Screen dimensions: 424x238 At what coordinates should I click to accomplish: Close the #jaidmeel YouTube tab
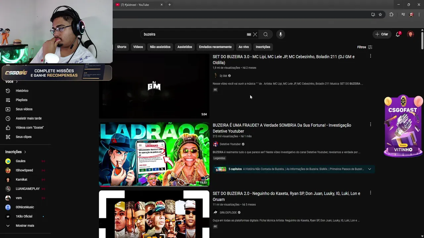(162, 5)
